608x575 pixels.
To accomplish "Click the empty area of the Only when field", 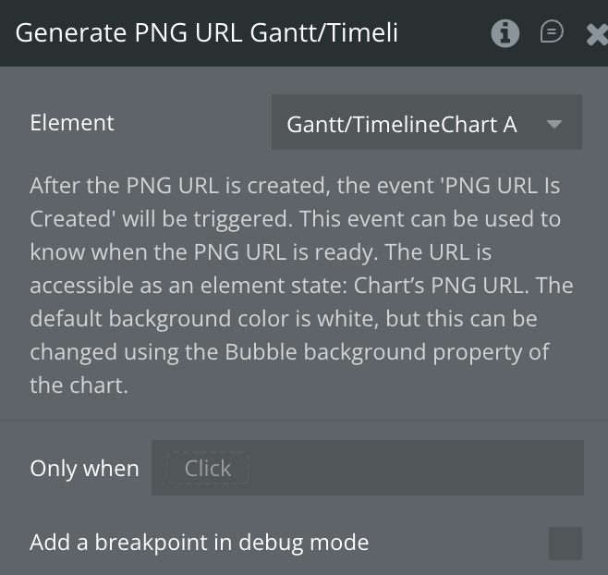I will pyautogui.click(x=416, y=469).
